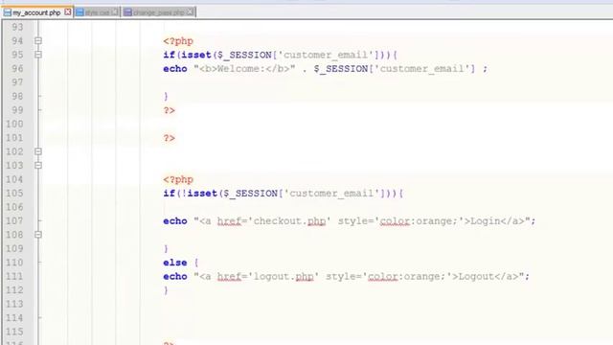Click the 'echo' keyword on line 111
The image size is (613, 345).
tap(175, 277)
